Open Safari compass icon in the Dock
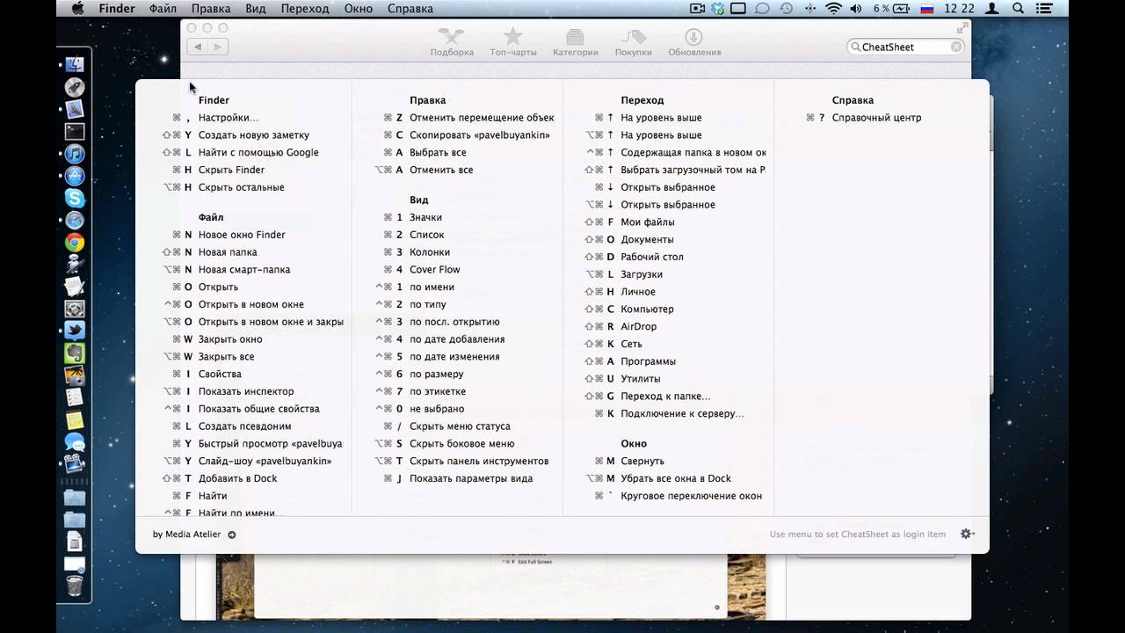This screenshot has width=1125, height=633. 75,221
